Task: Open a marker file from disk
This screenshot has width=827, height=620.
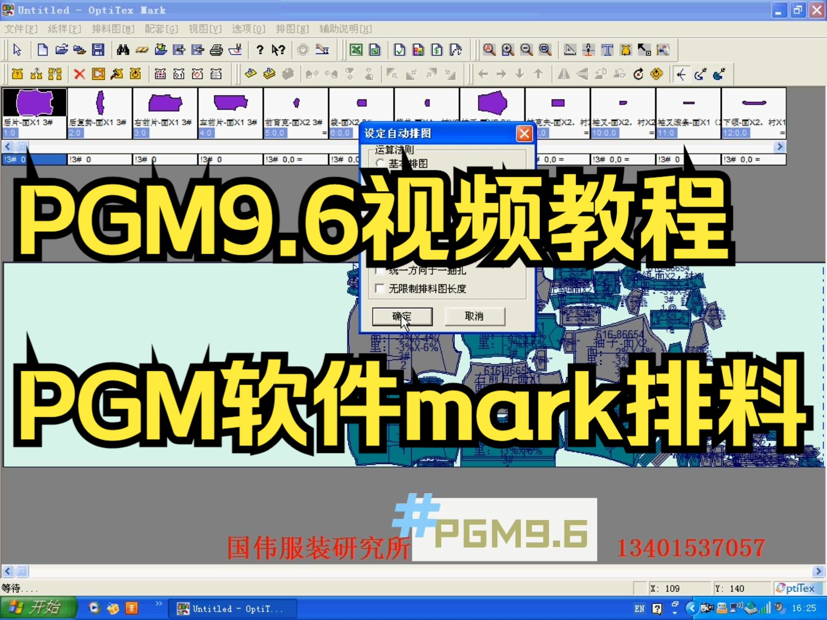Action: click(x=61, y=50)
